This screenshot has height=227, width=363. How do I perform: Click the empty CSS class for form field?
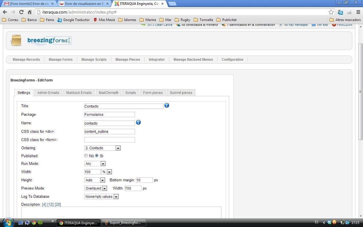[110, 140]
